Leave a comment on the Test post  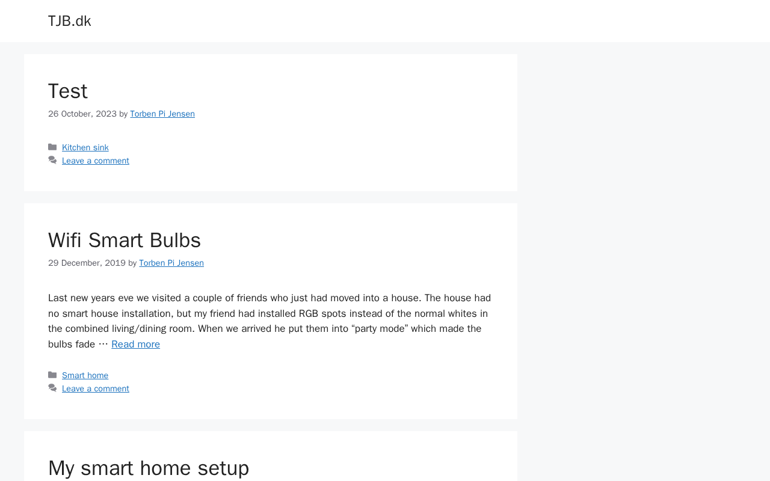[x=96, y=161]
